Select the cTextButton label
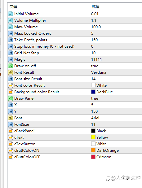Viewport: 142px width, 188px height. click(25, 144)
